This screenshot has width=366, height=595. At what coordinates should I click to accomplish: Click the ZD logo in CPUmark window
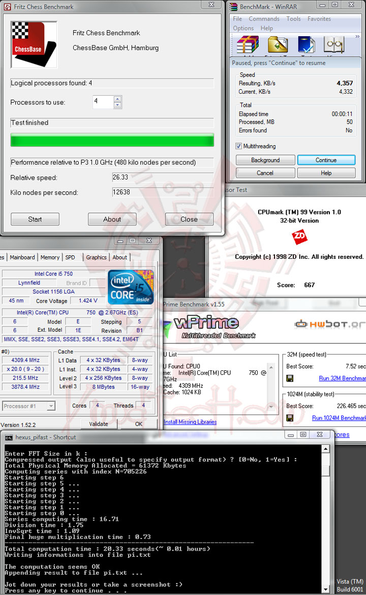click(x=299, y=236)
